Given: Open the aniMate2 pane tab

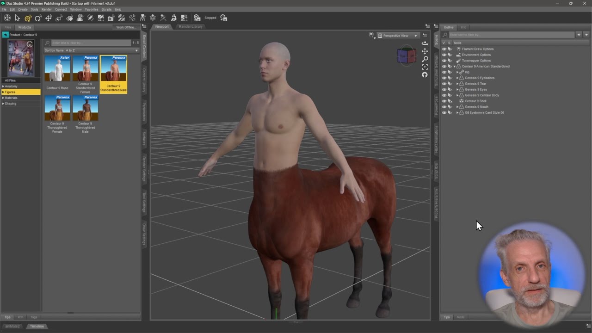Looking at the screenshot, I should [x=12, y=326].
